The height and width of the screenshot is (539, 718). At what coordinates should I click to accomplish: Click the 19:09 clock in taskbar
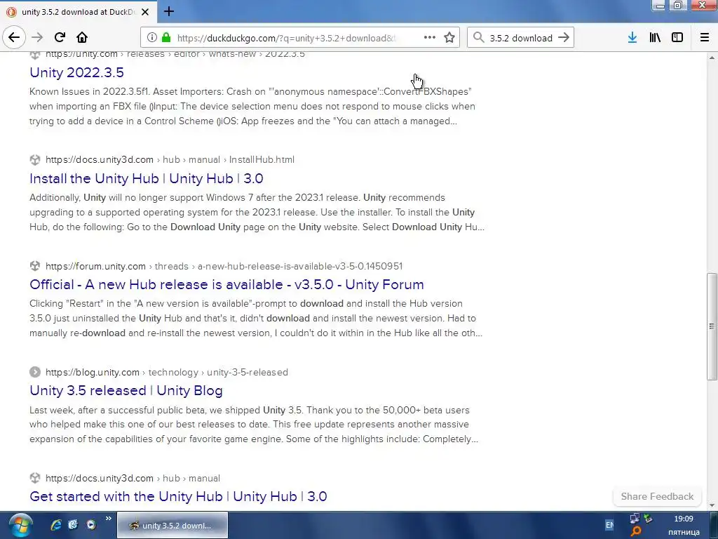(683, 519)
